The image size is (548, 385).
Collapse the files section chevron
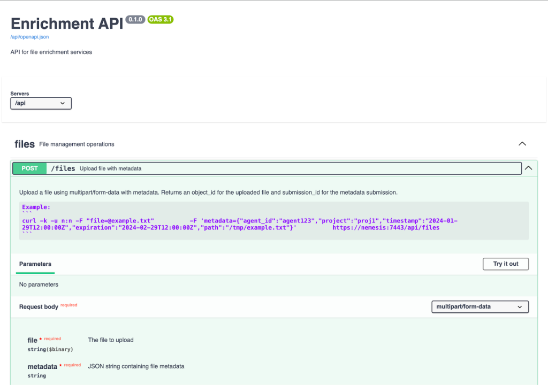point(522,144)
